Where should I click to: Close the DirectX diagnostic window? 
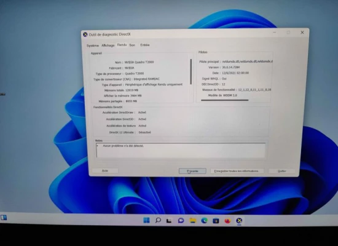click(302, 33)
